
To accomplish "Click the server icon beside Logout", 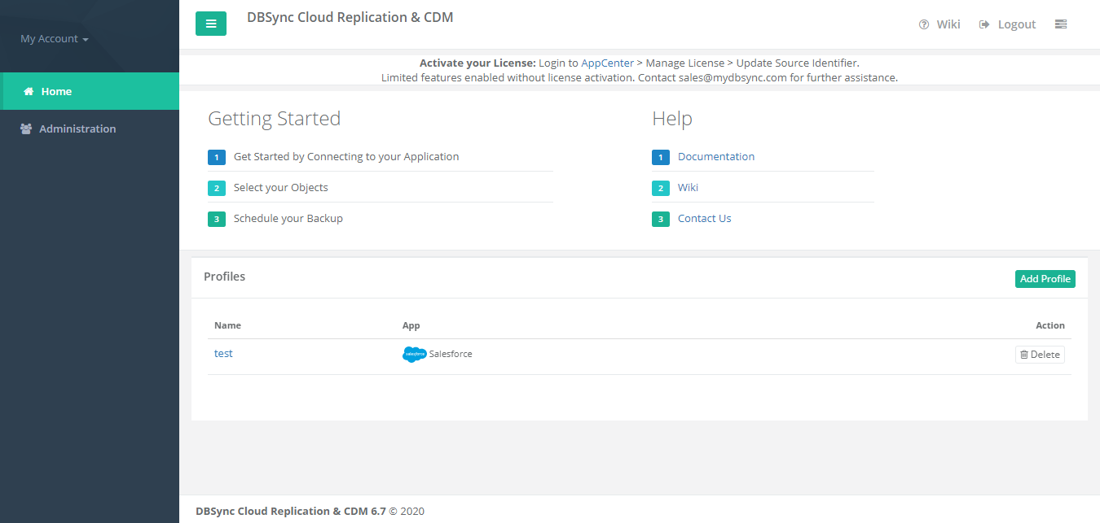I will [x=1060, y=24].
